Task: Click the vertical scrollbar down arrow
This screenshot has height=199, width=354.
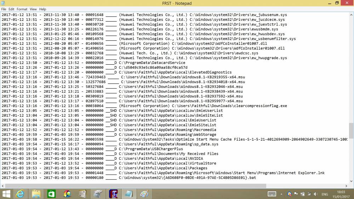Action: (x=351, y=181)
